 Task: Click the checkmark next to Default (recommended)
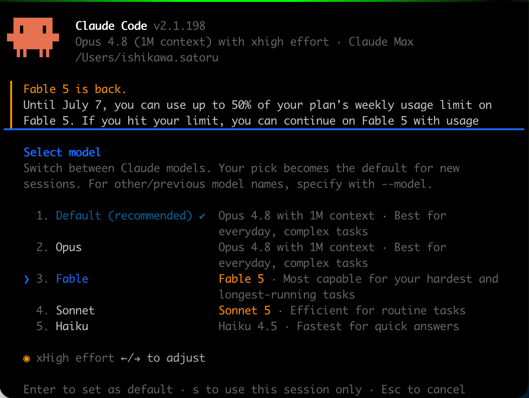tap(202, 216)
